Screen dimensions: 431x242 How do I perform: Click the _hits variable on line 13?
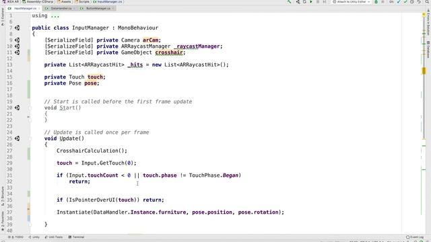135,65
